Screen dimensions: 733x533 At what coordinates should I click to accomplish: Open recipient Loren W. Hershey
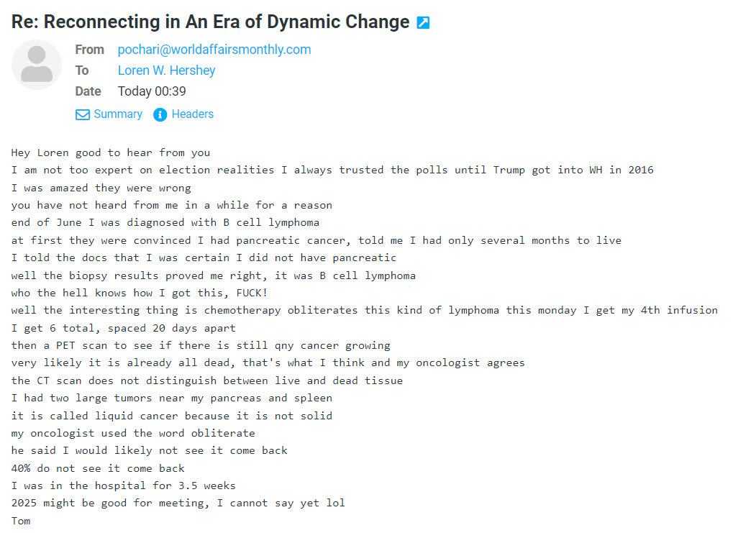tap(166, 70)
